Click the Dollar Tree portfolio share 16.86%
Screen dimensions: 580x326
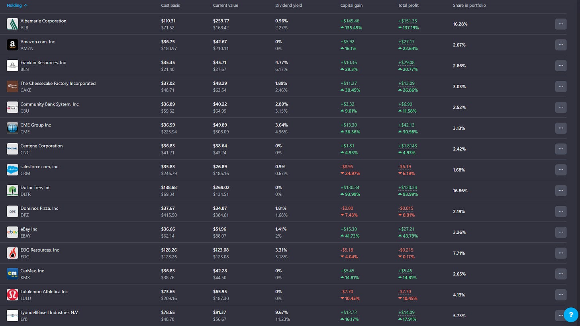[460, 191]
